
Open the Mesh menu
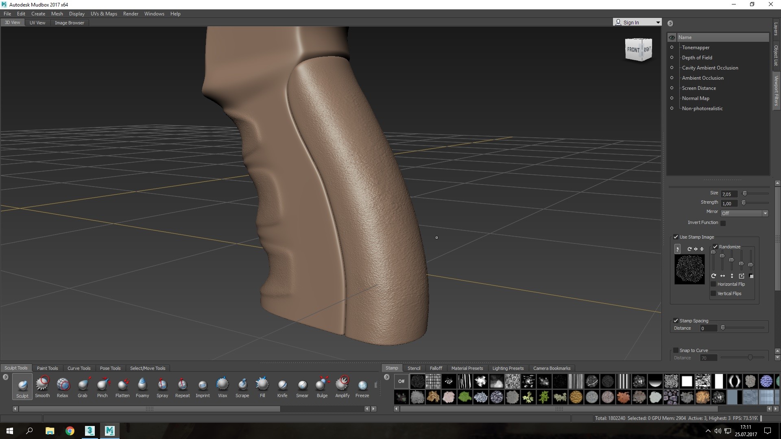tap(57, 13)
